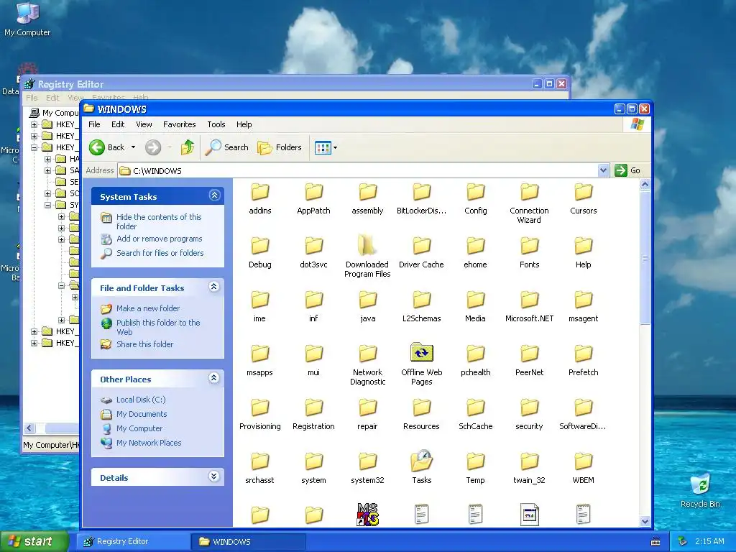The image size is (736, 552).
Task: Select the Tasks scheduled folder icon
Action: pos(421,461)
